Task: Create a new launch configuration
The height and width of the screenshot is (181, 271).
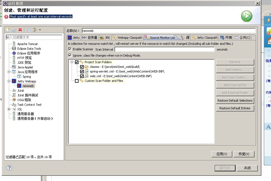Action: 8,30
